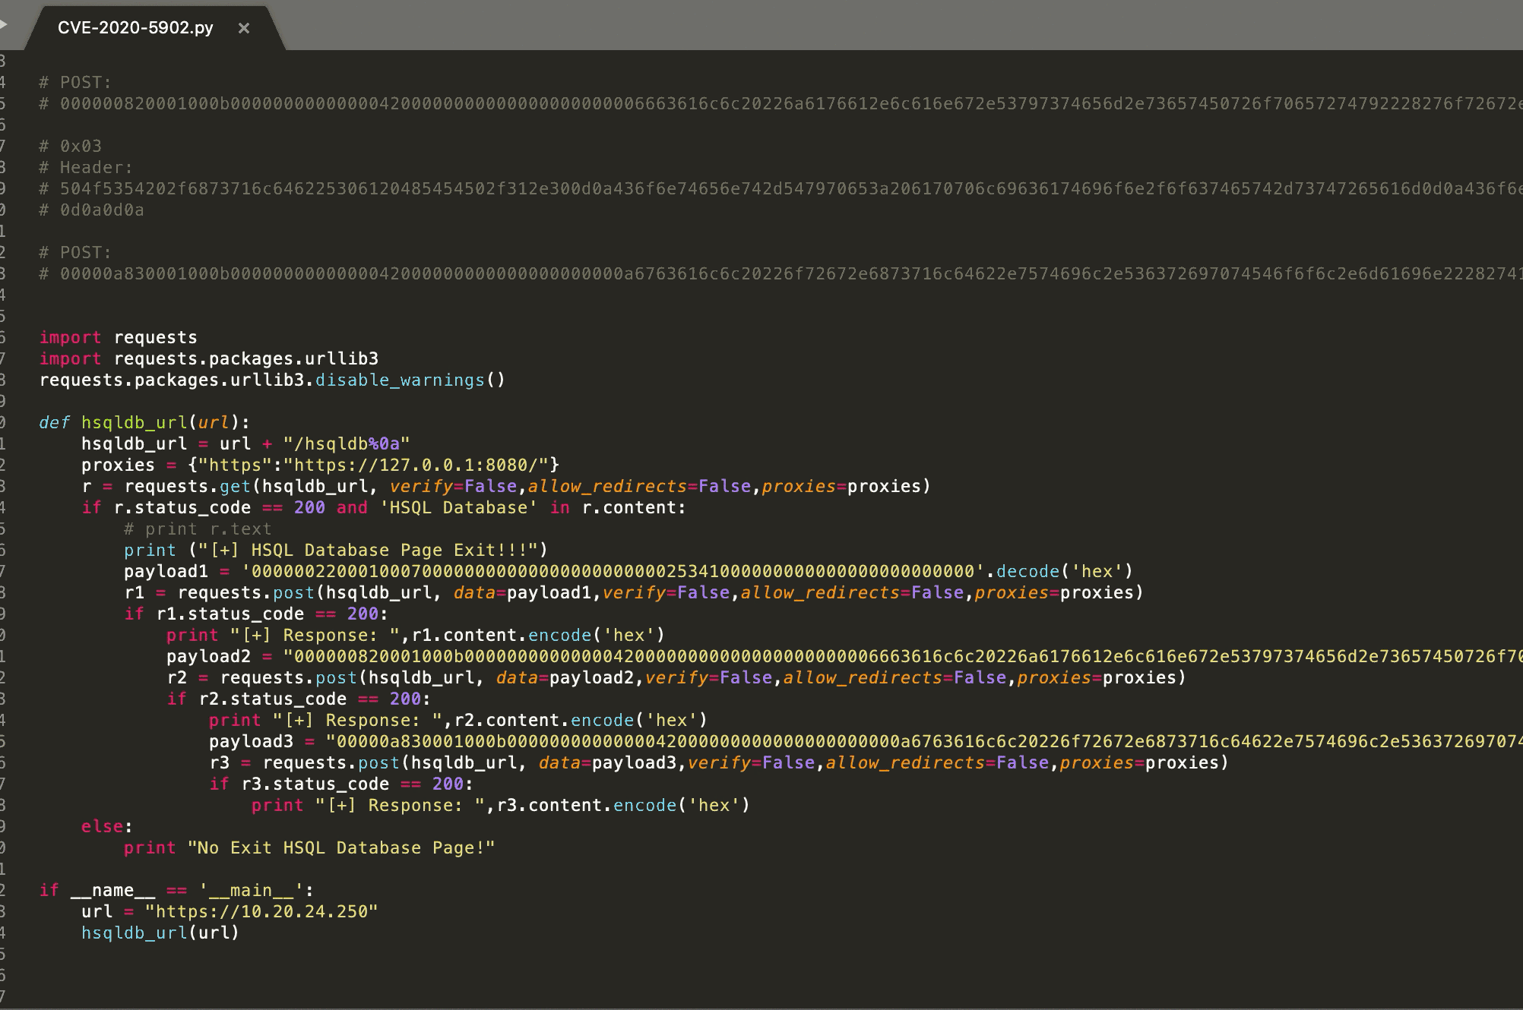1523x1010 pixels.
Task: Click the '# 0d0a0d0a' comment line
Action: point(91,210)
